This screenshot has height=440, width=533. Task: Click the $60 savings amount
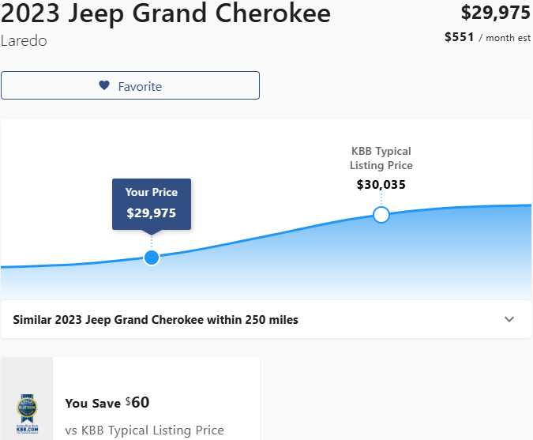pos(138,402)
